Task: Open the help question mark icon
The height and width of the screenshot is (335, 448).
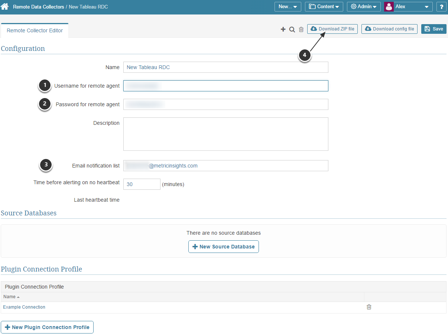Action: 441,6
